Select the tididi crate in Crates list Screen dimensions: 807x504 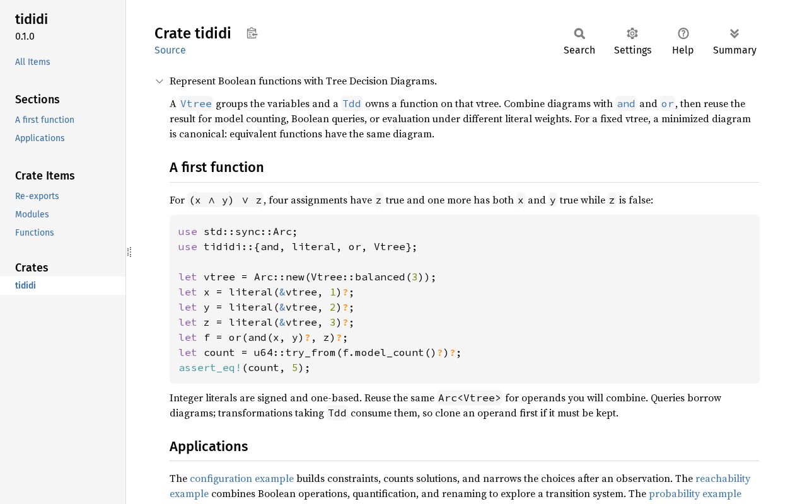63,285
